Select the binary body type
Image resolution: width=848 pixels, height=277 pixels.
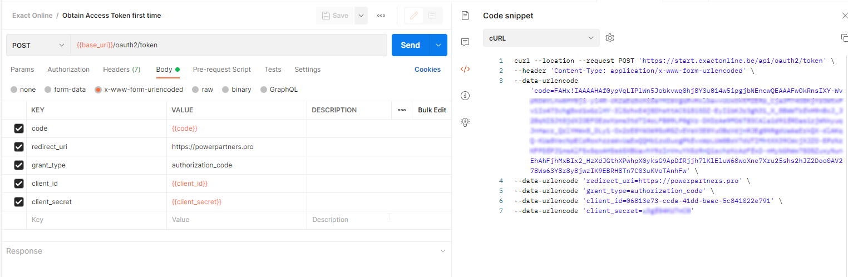pyautogui.click(x=236, y=90)
